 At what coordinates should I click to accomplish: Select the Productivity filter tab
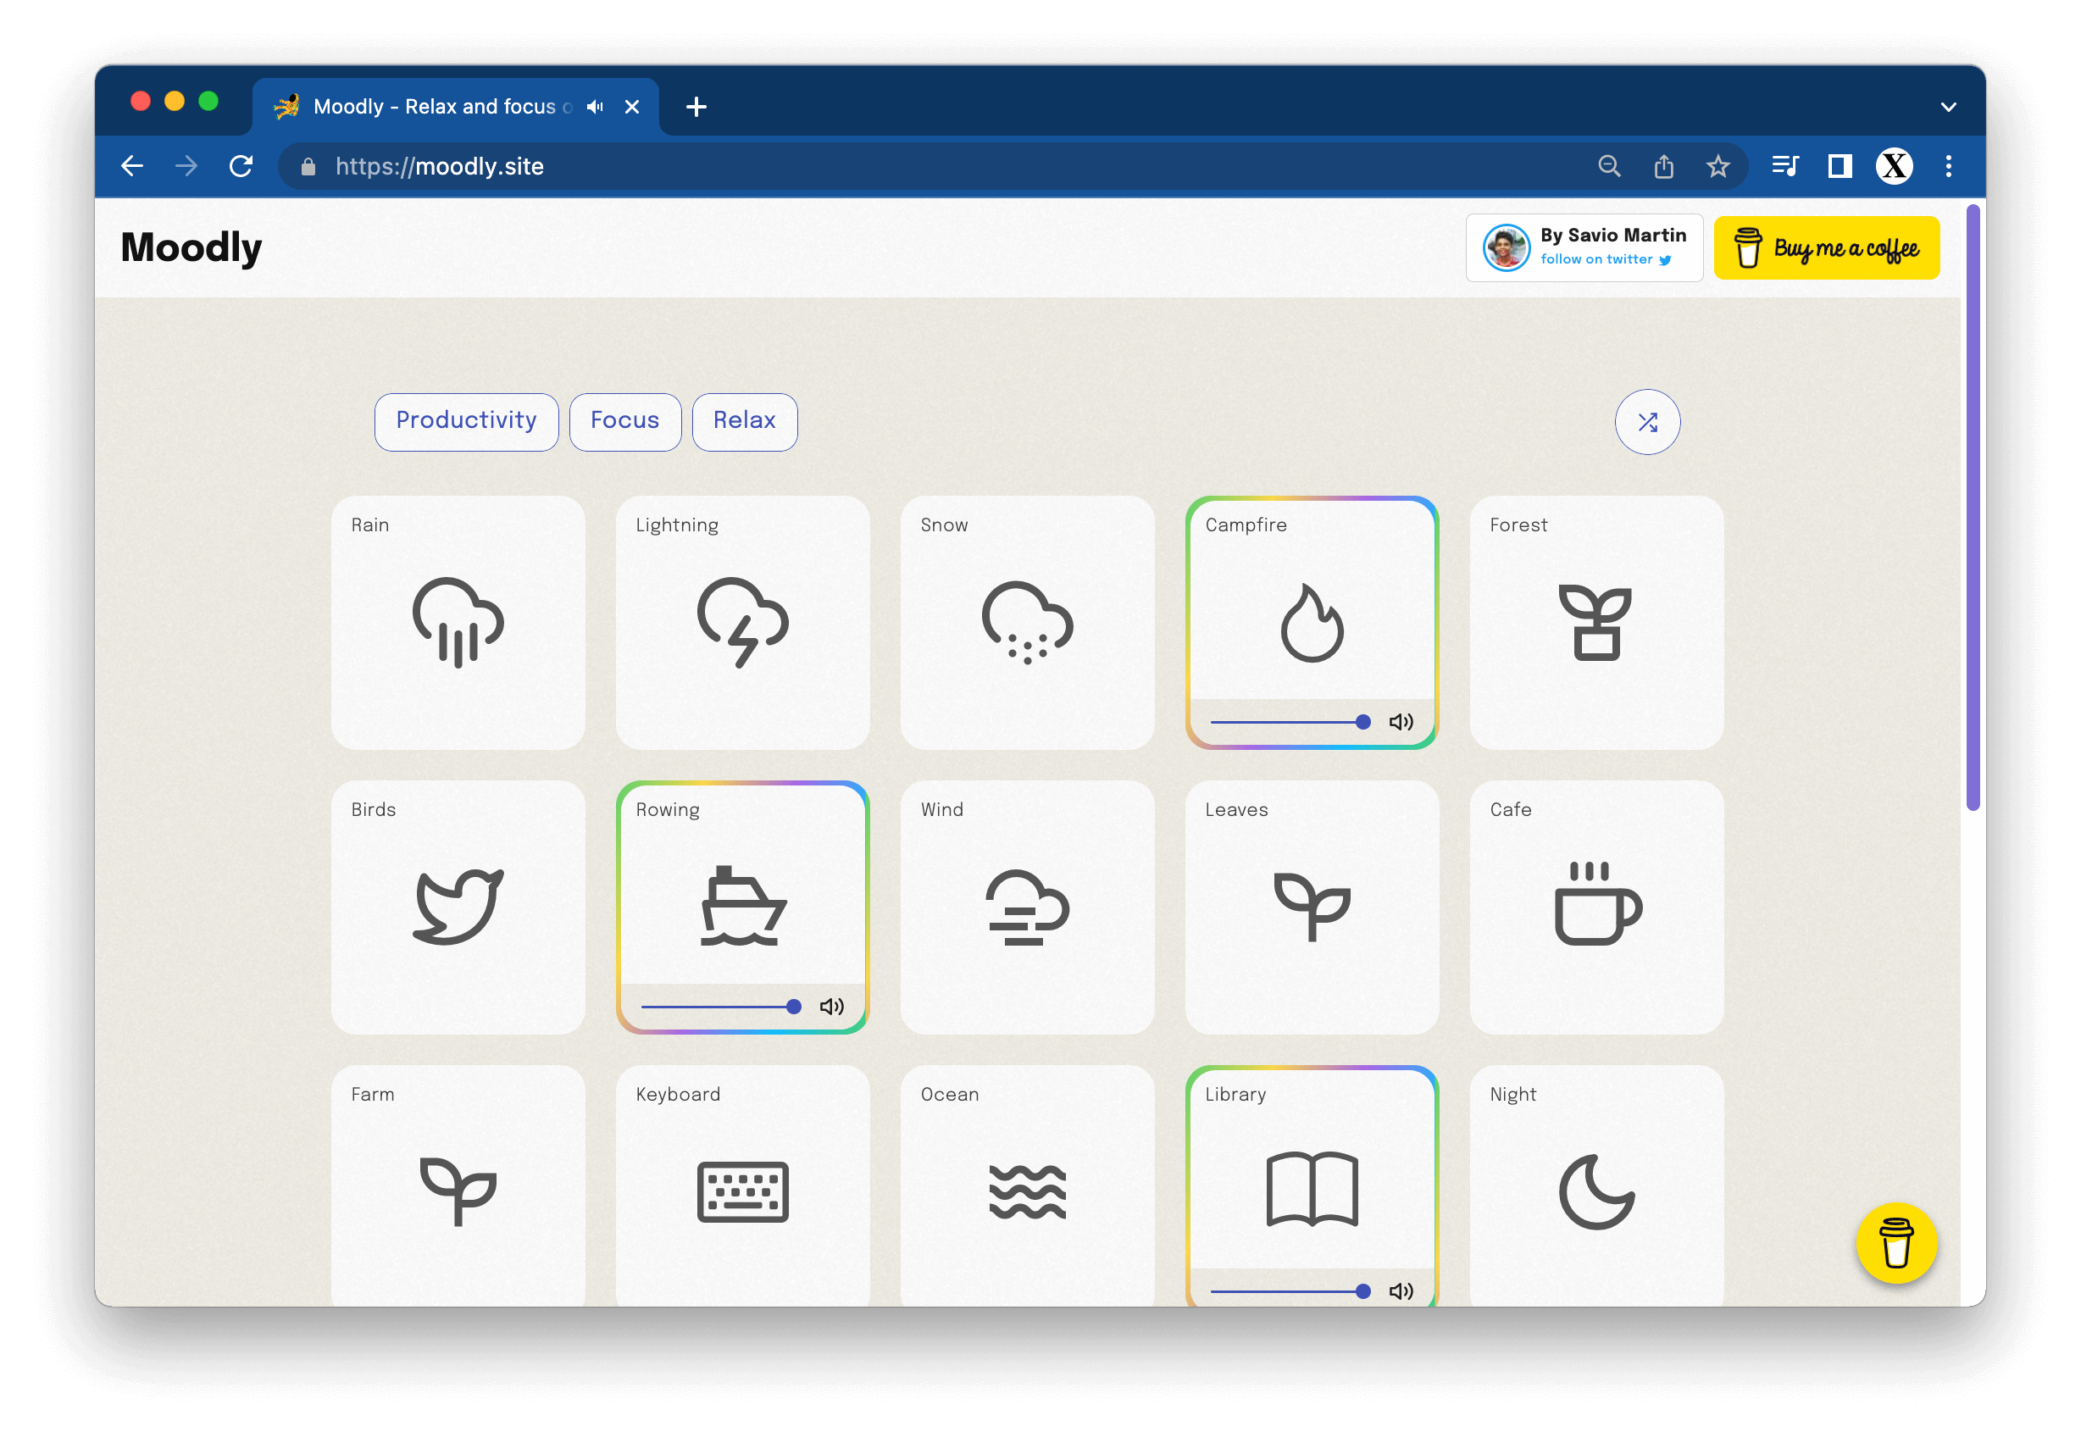tap(467, 420)
